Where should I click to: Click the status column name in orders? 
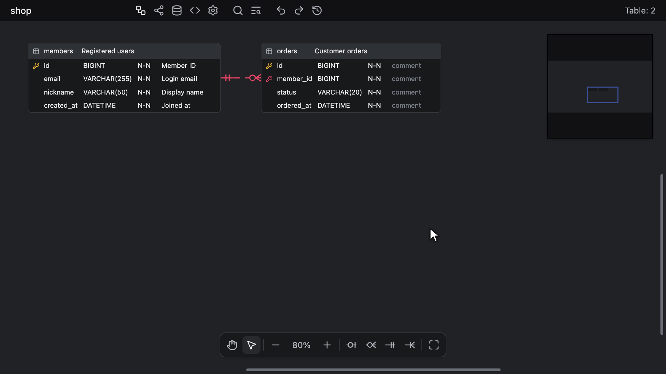[x=287, y=92]
